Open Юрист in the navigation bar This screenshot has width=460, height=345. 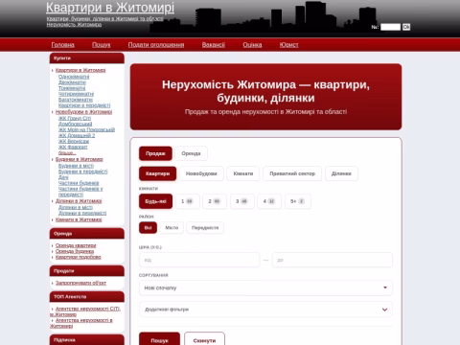[x=289, y=45]
